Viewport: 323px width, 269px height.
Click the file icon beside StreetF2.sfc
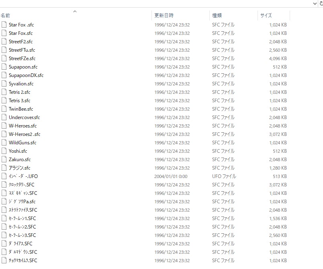4,42
